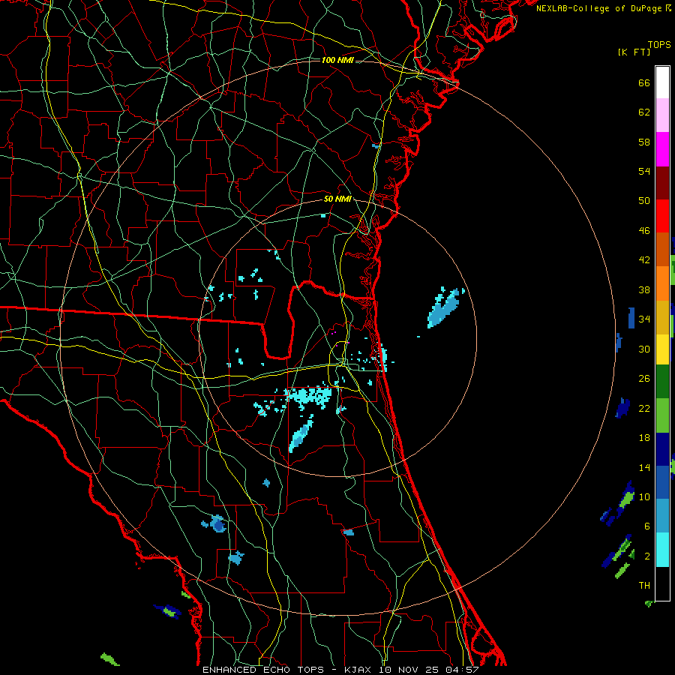Click the "58" legend value
The image size is (675, 675).
[x=644, y=142]
